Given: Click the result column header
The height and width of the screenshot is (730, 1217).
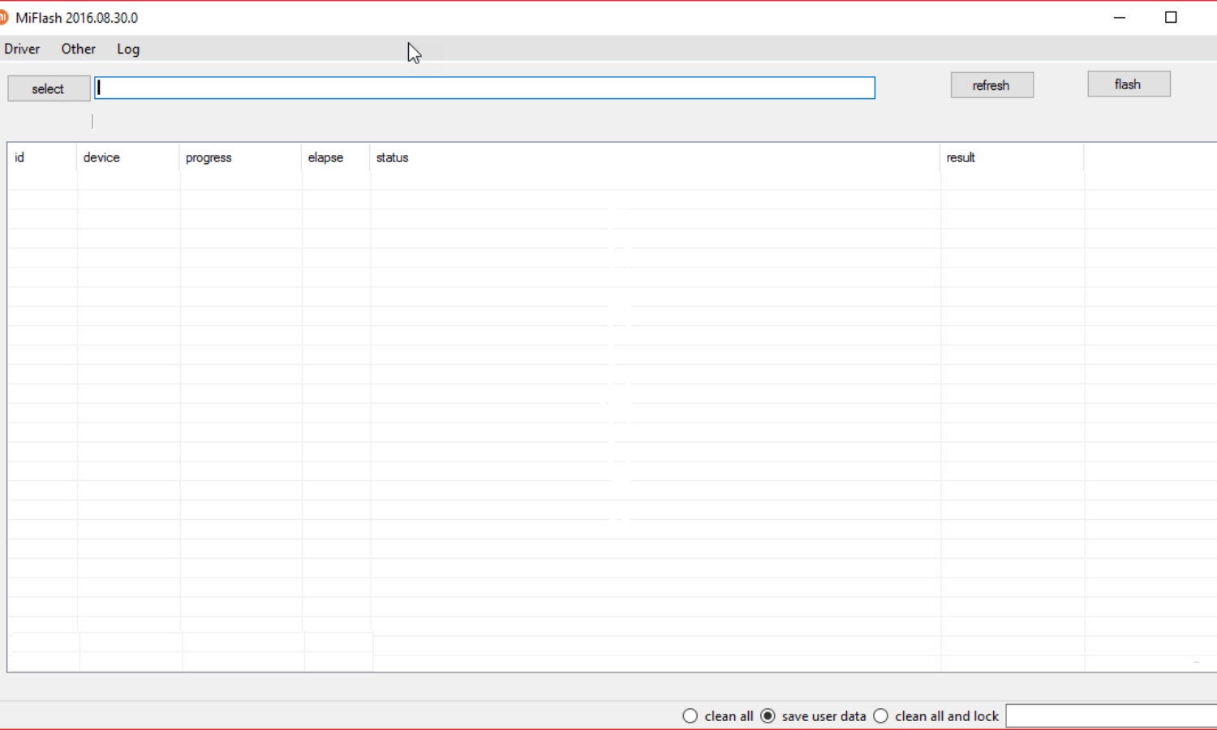Looking at the screenshot, I should 1012,157.
